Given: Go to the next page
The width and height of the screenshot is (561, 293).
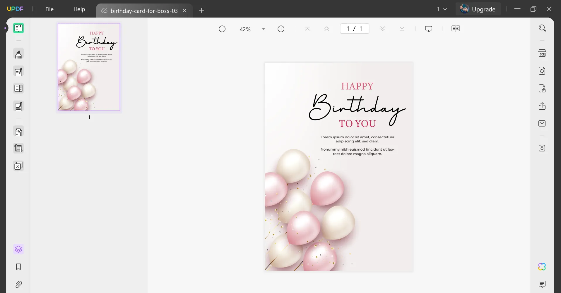Looking at the screenshot, I should pyautogui.click(x=383, y=29).
